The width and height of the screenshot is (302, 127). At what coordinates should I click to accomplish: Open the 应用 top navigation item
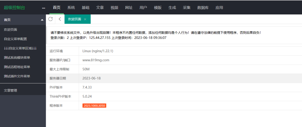(219, 8)
